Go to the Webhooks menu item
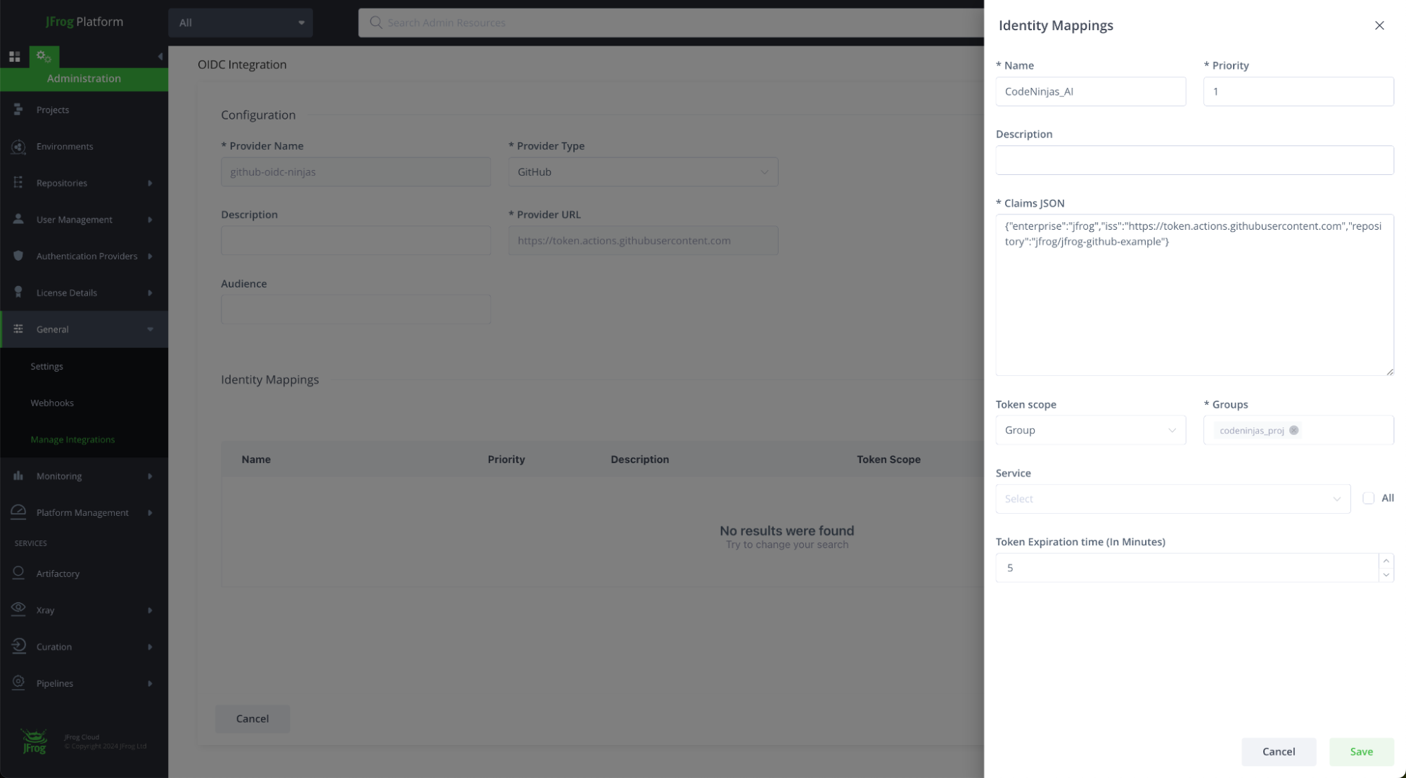The image size is (1406, 778). click(51, 402)
